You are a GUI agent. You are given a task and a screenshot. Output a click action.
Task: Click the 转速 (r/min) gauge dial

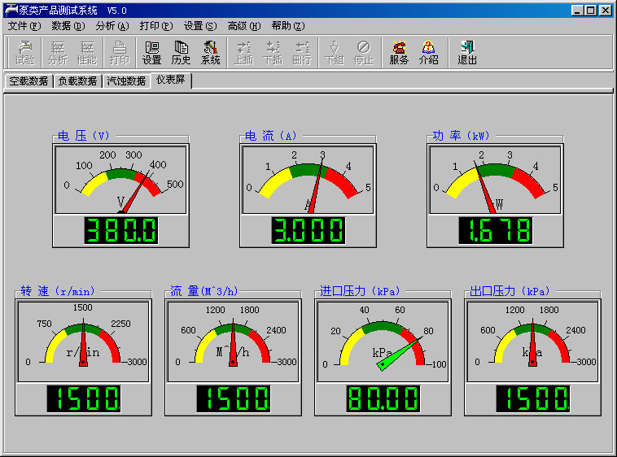tap(83, 342)
